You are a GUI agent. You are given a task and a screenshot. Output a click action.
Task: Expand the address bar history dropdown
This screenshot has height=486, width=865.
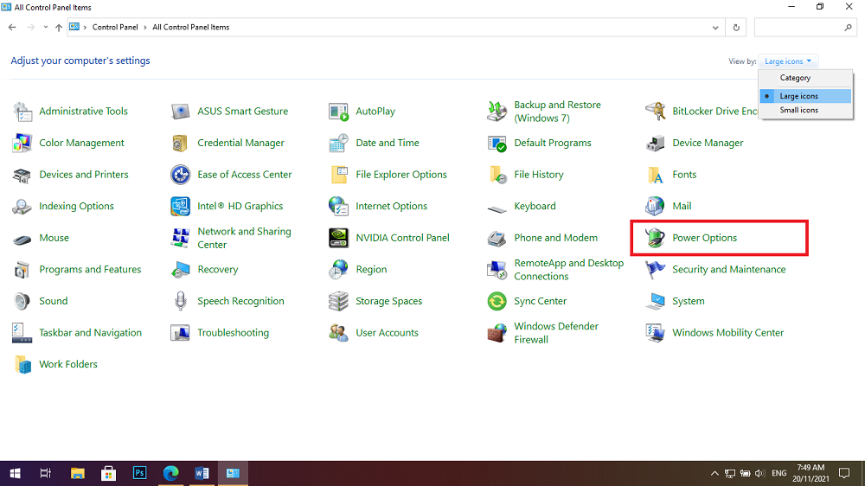tap(715, 28)
